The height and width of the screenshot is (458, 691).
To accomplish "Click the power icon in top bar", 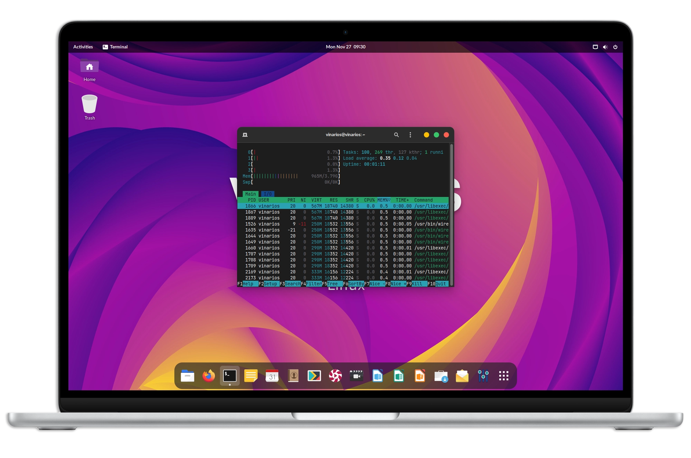I will (x=615, y=47).
